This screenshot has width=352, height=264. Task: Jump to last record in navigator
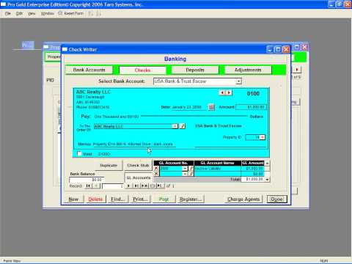[x=136, y=186]
